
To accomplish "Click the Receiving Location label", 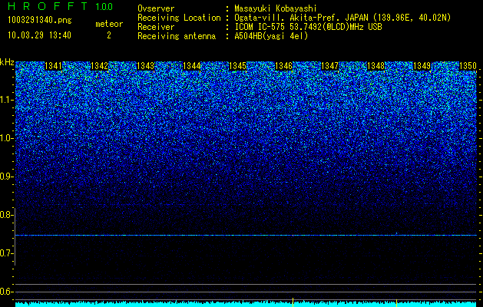I will pyautogui.click(x=179, y=18).
